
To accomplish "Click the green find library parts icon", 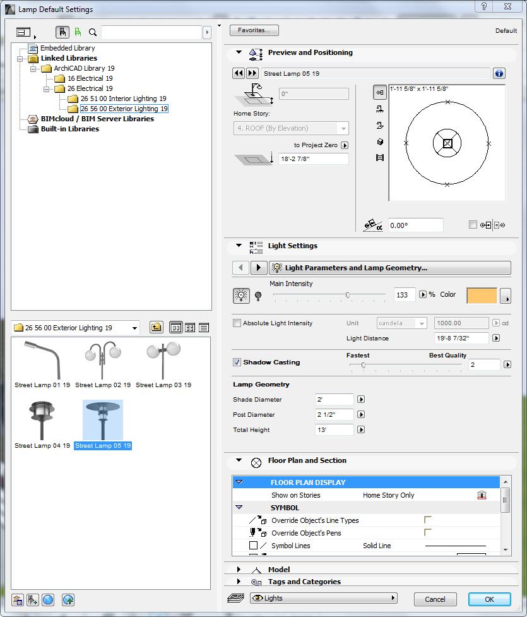I will (x=78, y=32).
